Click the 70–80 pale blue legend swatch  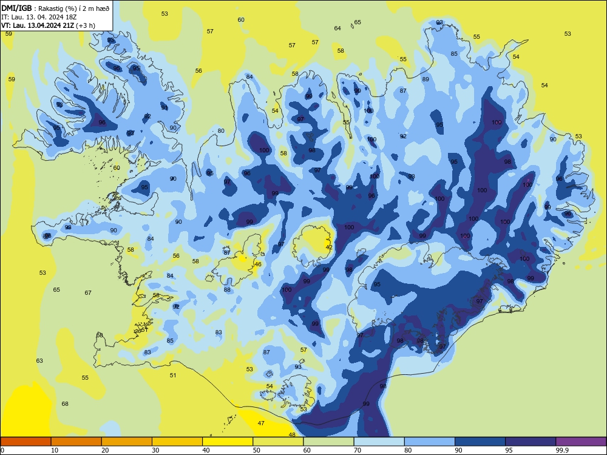tap(379, 442)
